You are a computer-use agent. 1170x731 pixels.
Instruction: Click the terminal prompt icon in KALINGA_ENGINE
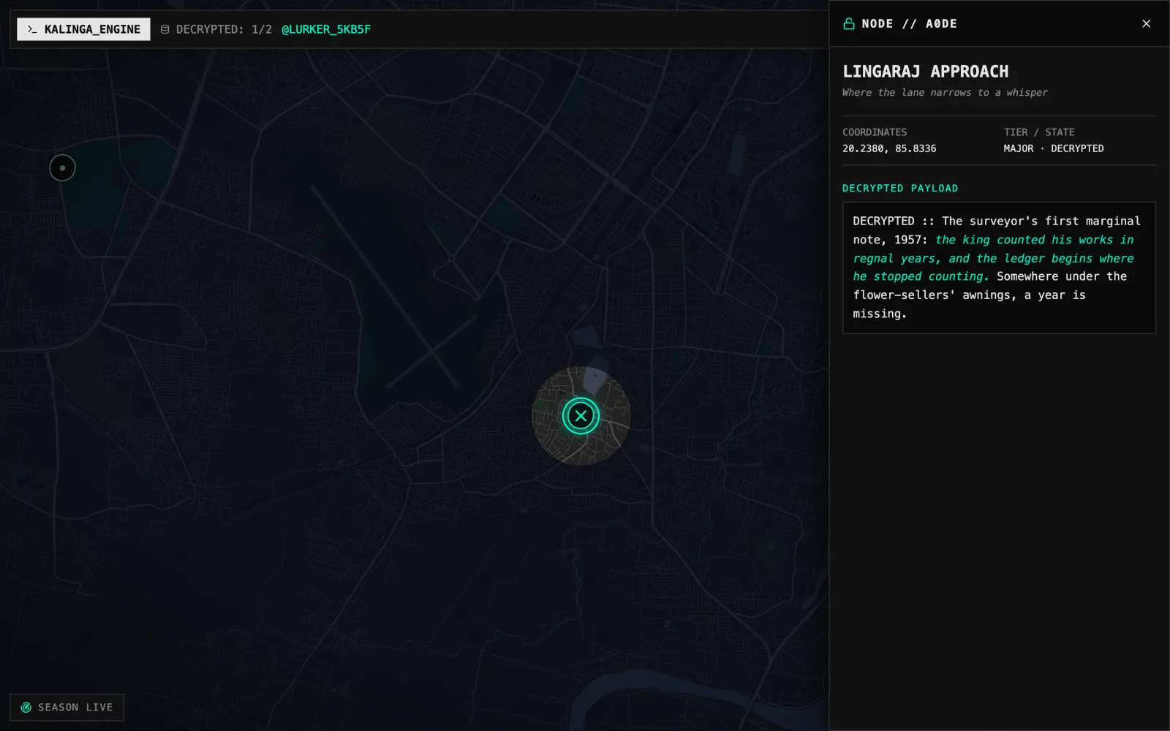pos(31,29)
